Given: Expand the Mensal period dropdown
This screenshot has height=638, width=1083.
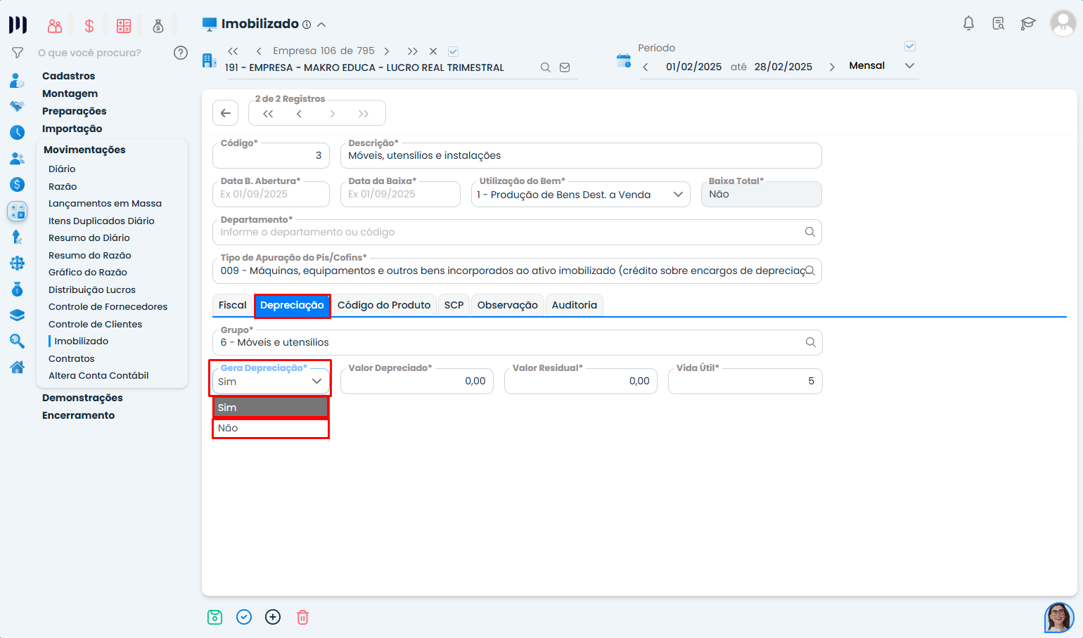Looking at the screenshot, I should coord(909,66).
